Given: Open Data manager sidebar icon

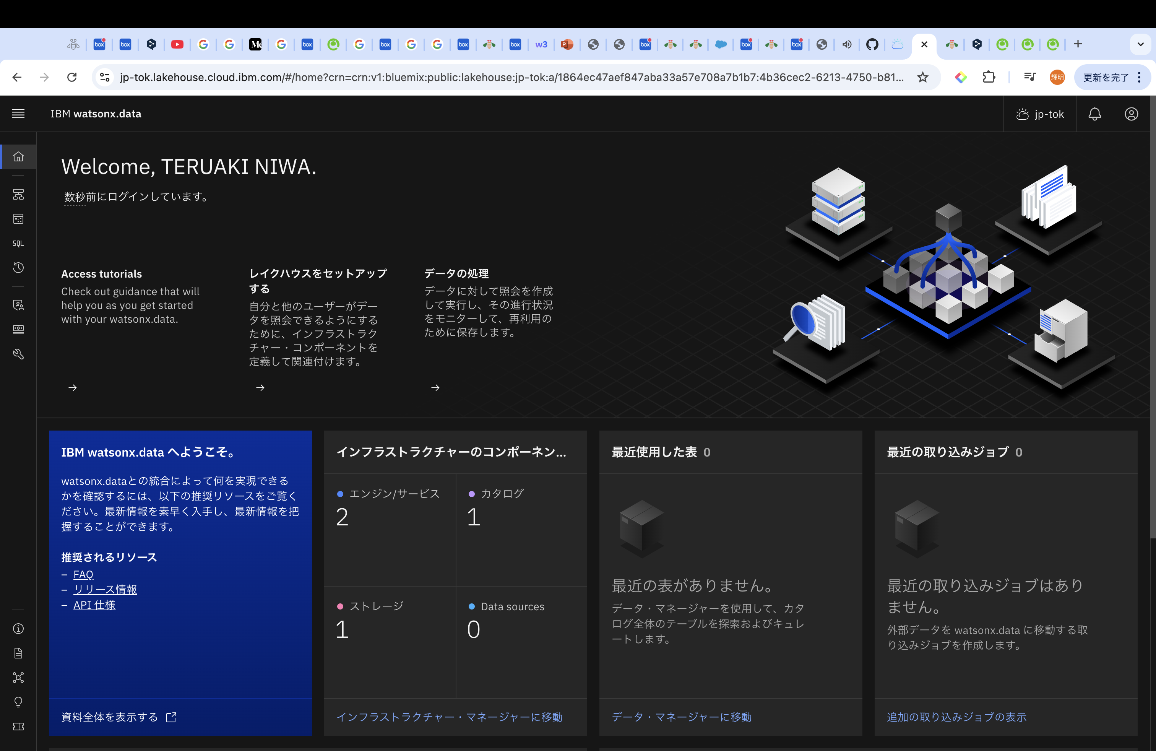Looking at the screenshot, I should pyautogui.click(x=18, y=219).
